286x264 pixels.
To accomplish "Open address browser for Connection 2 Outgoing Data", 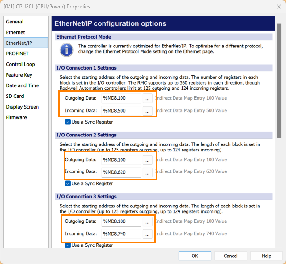I will [148, 160].
